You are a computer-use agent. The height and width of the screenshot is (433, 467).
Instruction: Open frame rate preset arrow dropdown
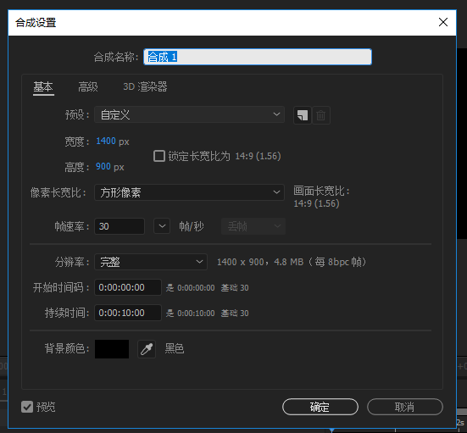(x=162, y=226)
